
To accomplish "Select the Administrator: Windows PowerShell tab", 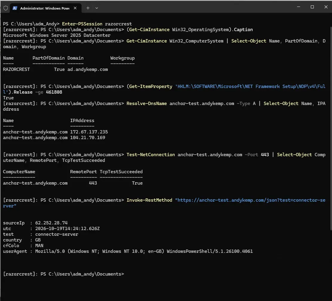I will pos(45,8).
